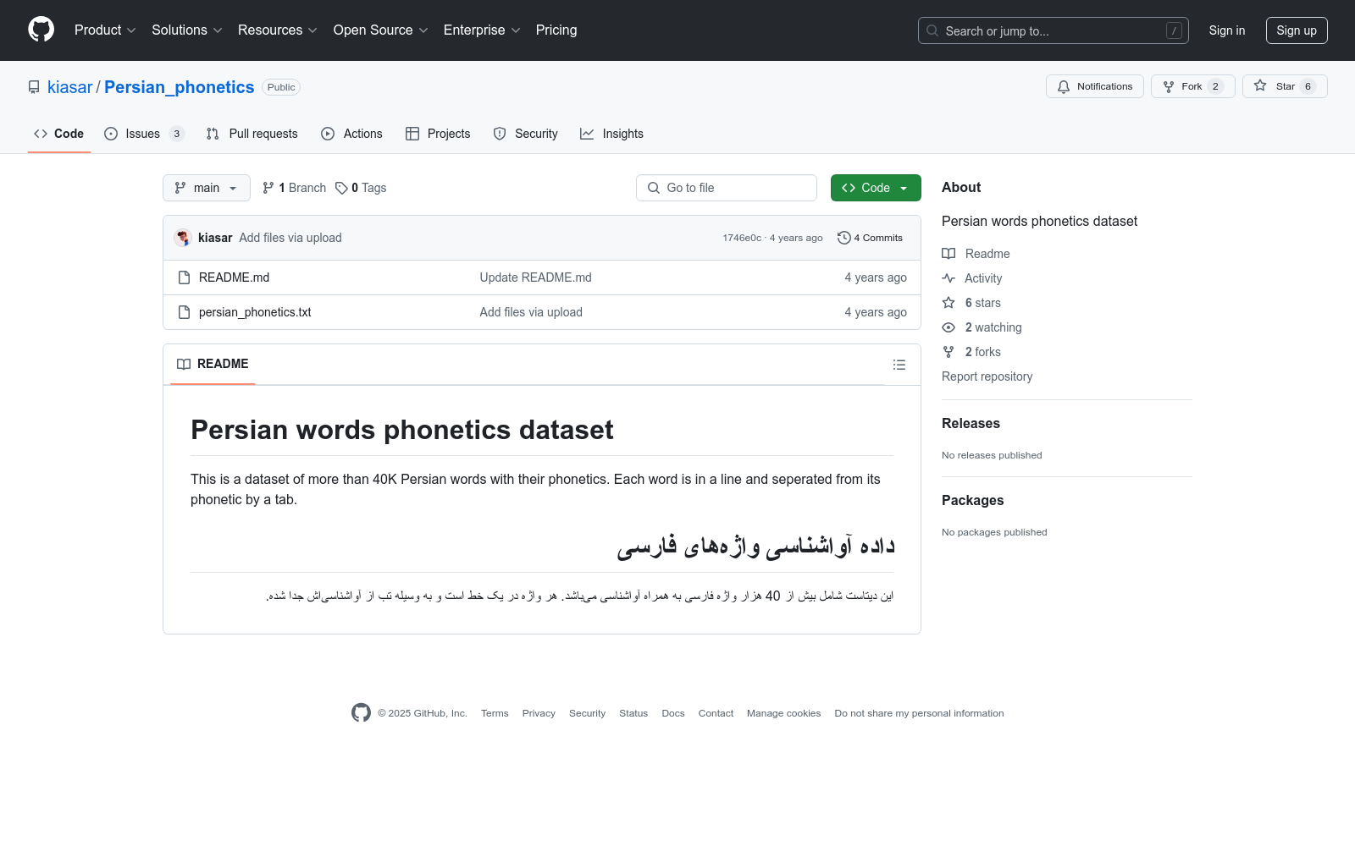Screen dimensions: 1355x846
Task: Open the README outline list icon
Action: pos(899,365)
